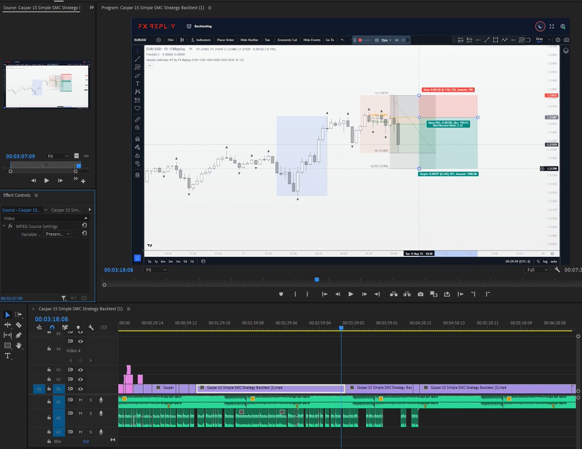
Task: Reset MPEG Source Settings effect
Action: 84,226
